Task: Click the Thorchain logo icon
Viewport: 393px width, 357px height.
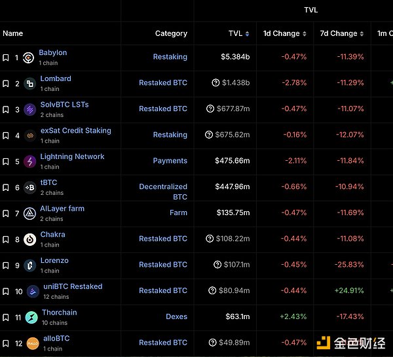Action: (31, 318)
